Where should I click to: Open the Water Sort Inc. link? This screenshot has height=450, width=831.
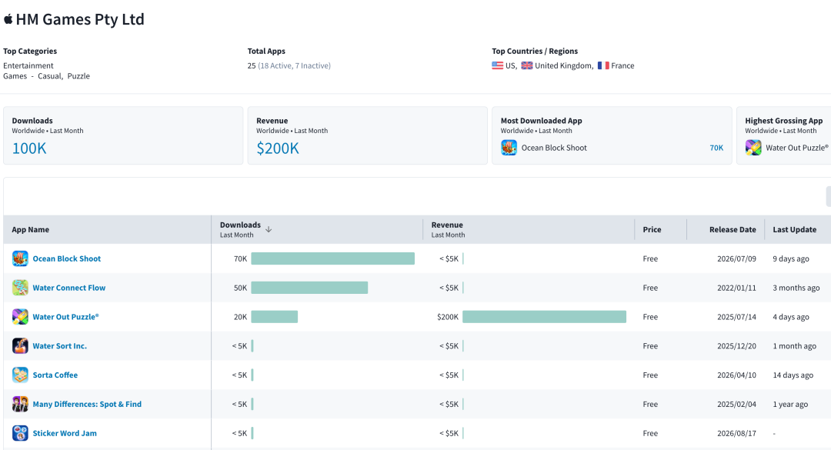60,346
